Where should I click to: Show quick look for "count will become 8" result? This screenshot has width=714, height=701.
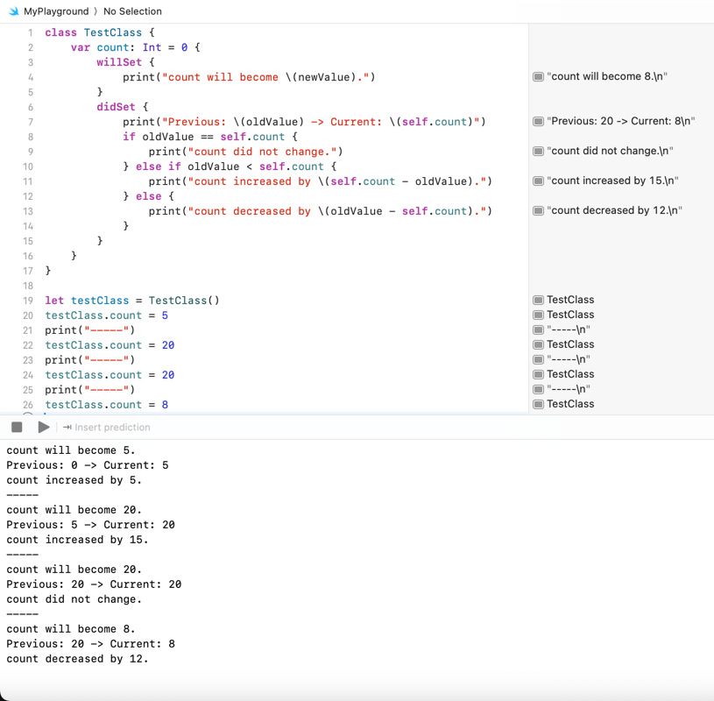coord(538,76)
